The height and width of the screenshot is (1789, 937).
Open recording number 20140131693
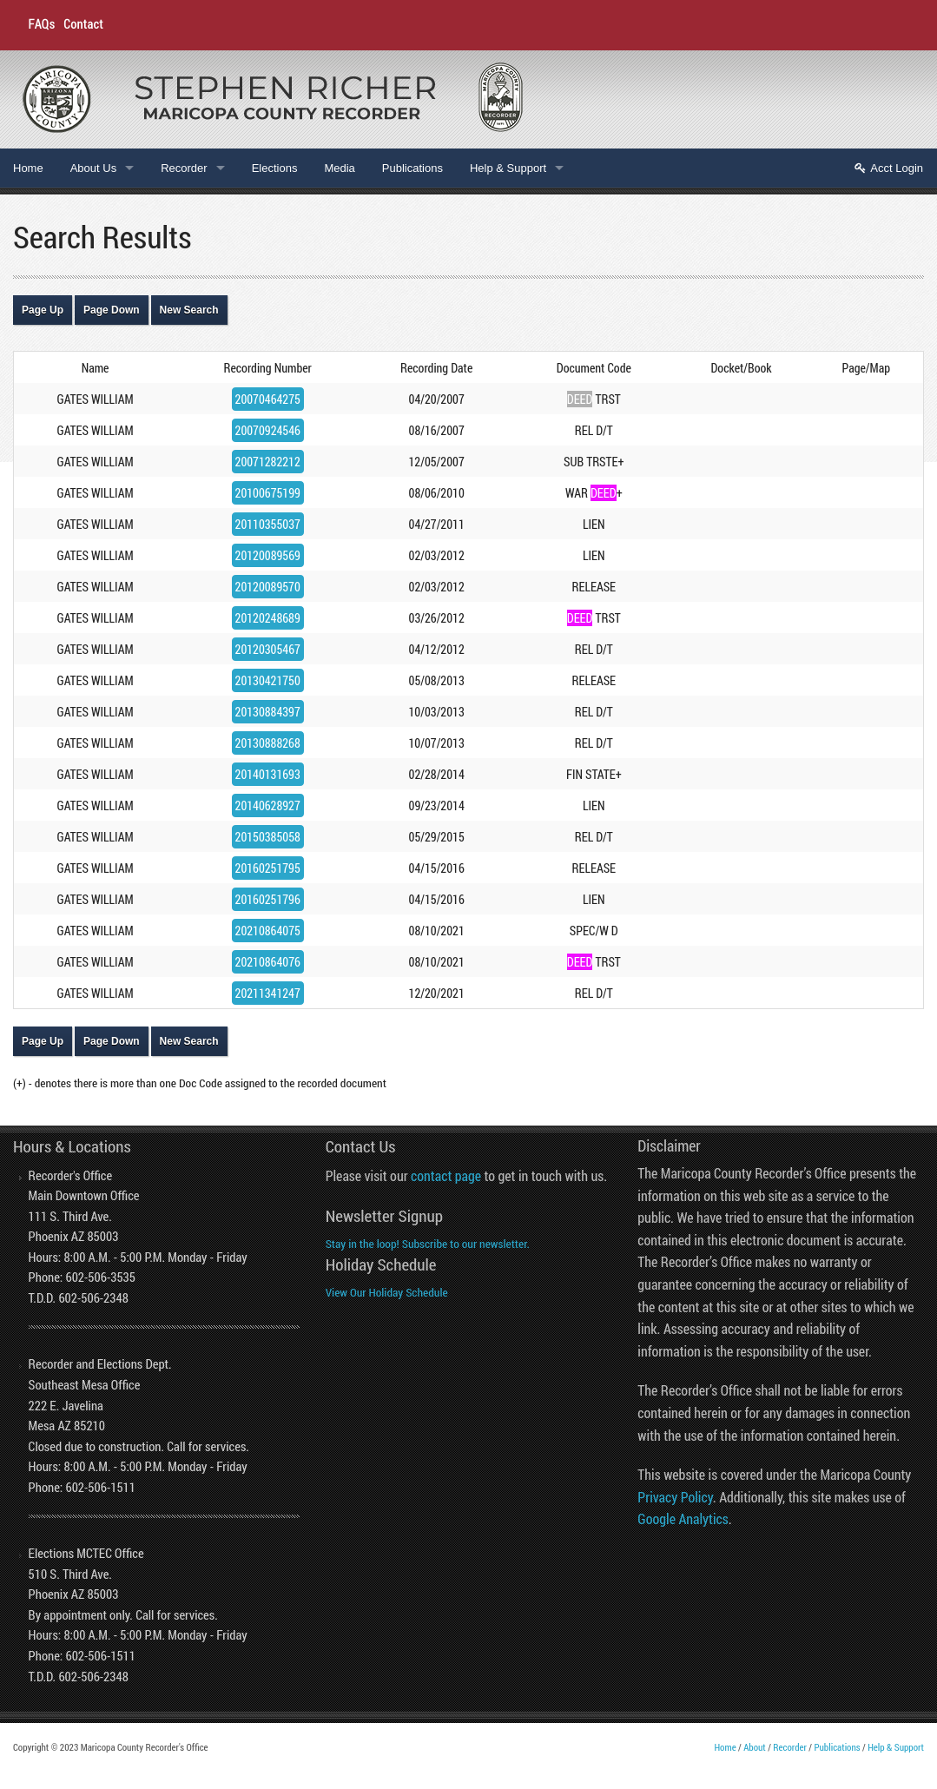[x=267, y=775]
